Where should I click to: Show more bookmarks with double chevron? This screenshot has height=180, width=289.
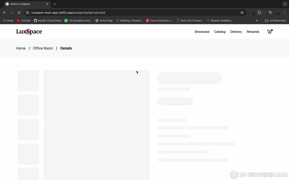[x=257, y=20]
